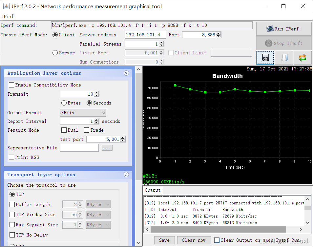Click the Parallel Streams value field
Image resolution: width=313 pixels, height=247 pixels.
pos(142,44)
